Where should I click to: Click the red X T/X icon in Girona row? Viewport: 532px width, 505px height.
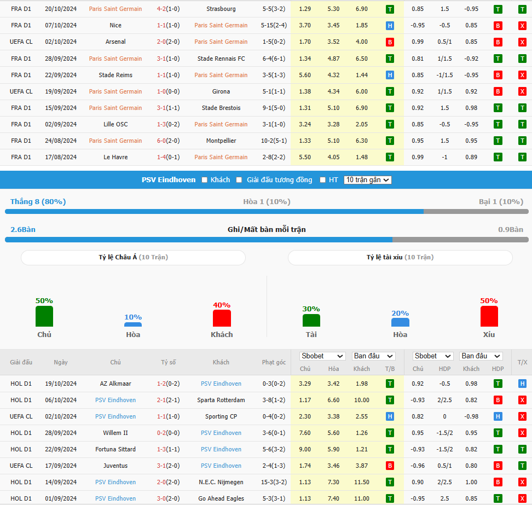522,91
